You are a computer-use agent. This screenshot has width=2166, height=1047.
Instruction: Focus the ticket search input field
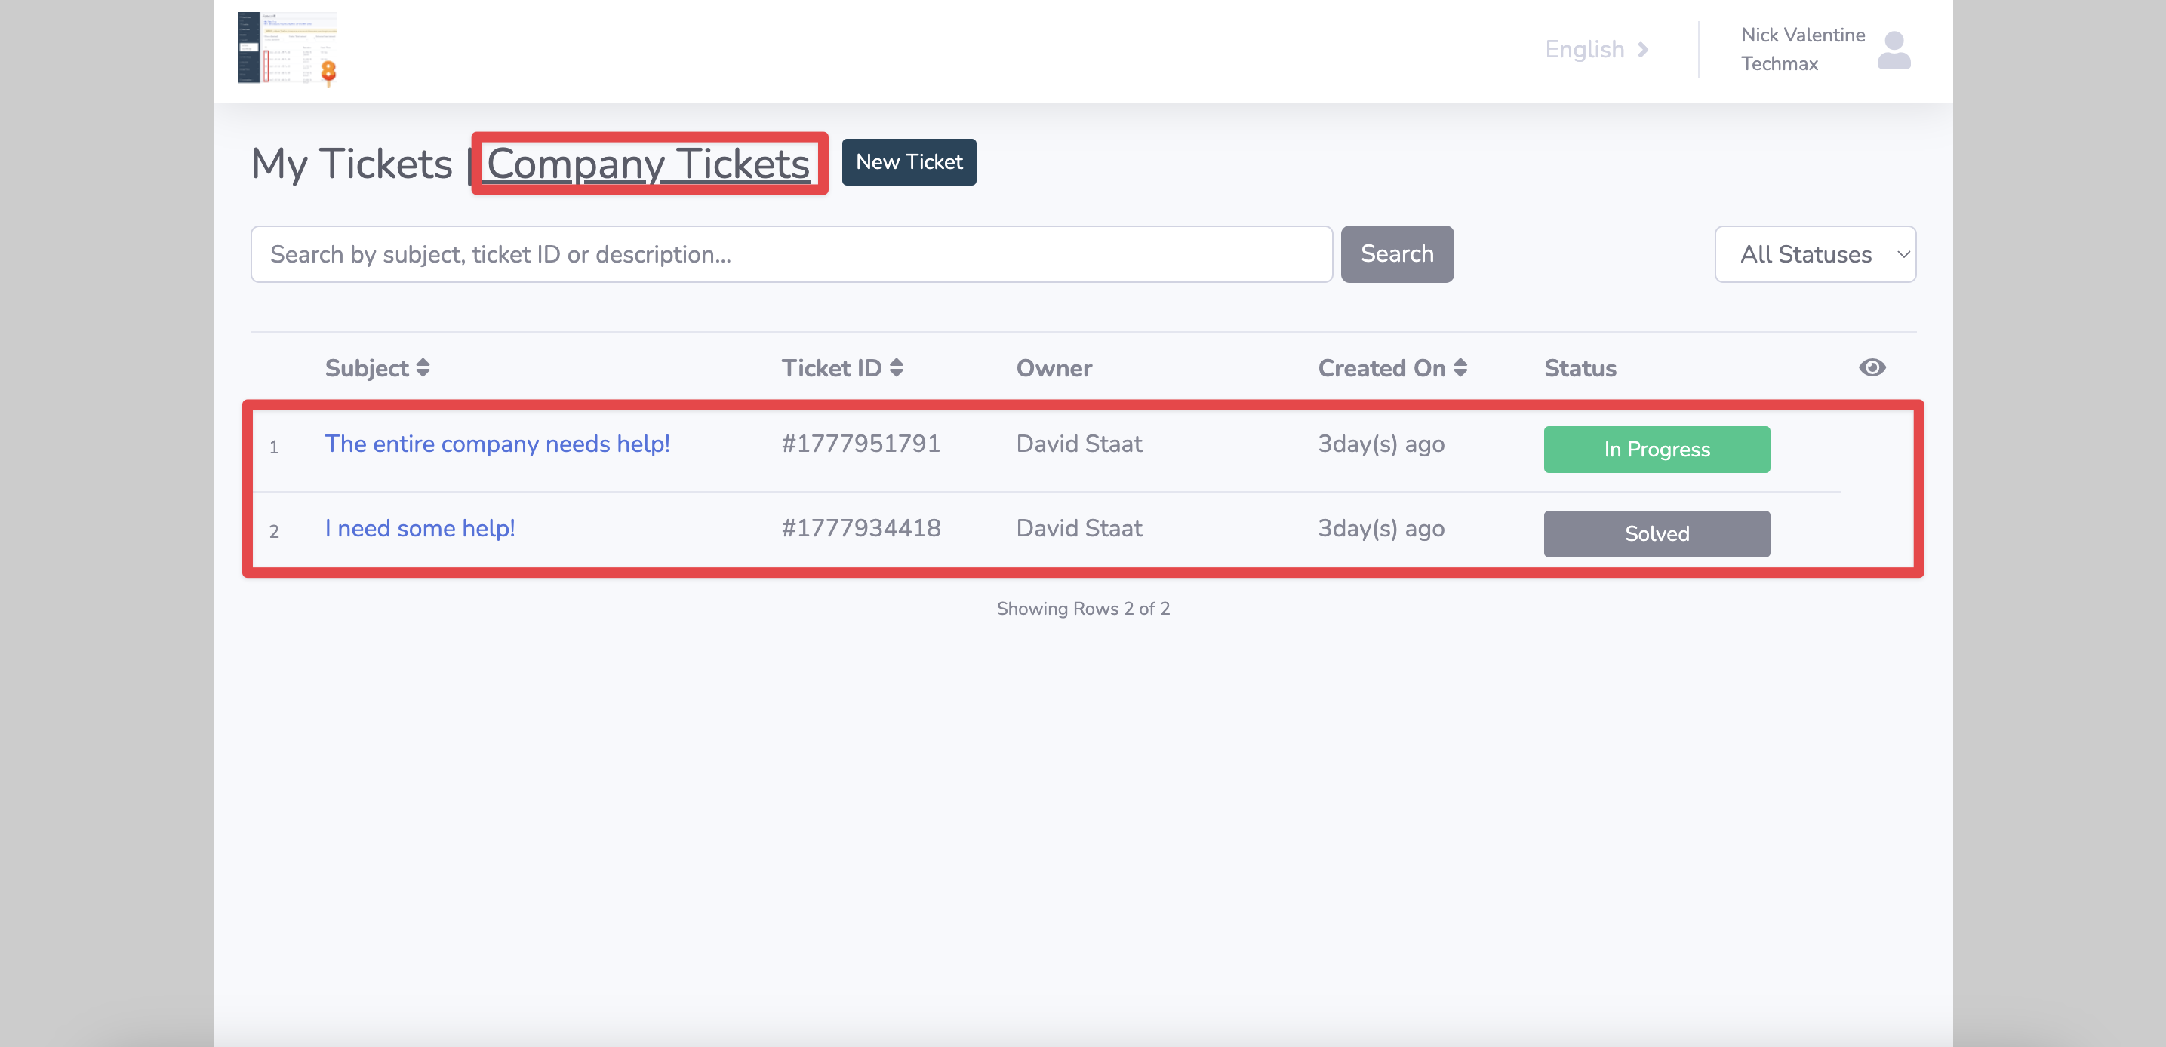coord(790,253)
